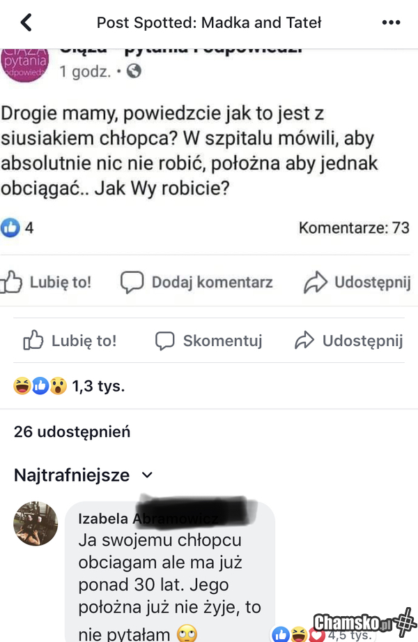Click the laughing emoji reaction icon
418x642 pixels.
click(22, 386)
